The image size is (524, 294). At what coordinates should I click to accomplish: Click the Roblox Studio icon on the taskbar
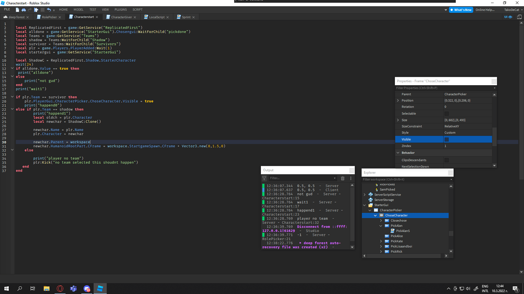coord(100,288)
